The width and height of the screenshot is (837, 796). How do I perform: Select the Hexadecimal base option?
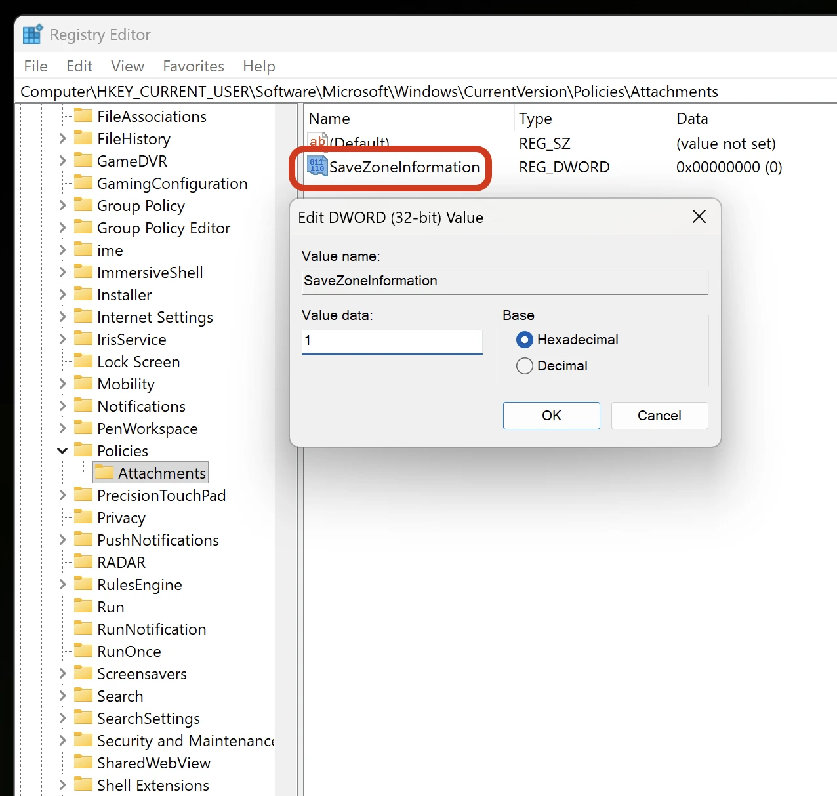[525, 340]
